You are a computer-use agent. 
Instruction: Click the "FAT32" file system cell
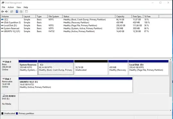tap(52, 31)
